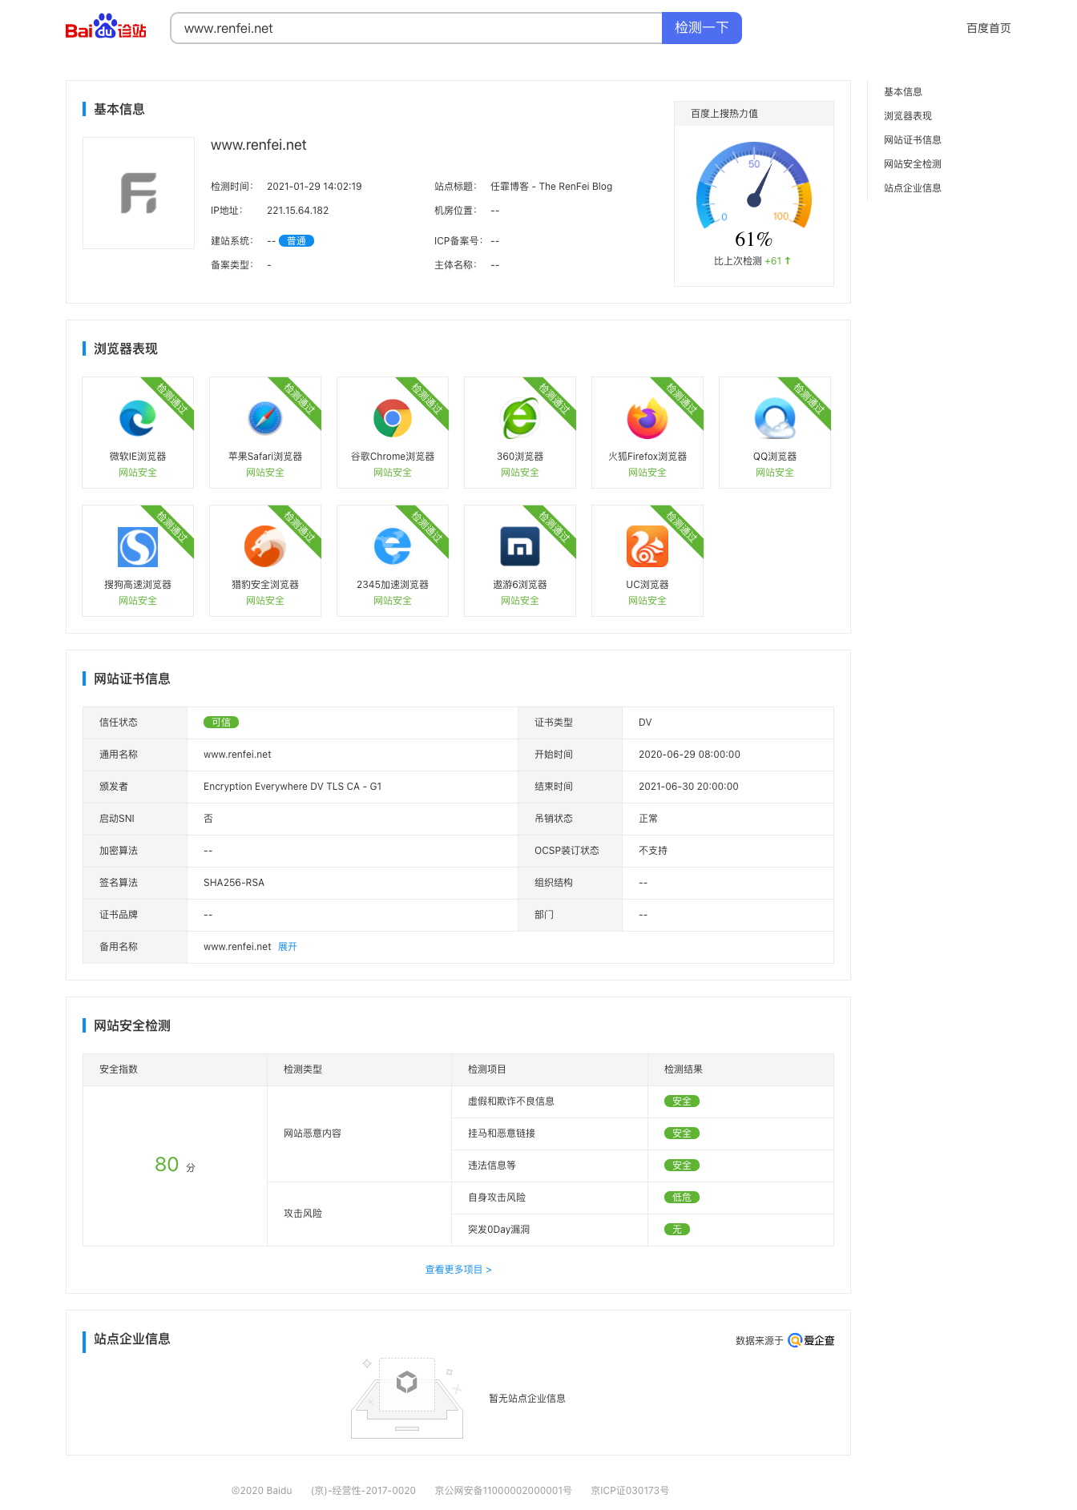The width and height of the screenshot is (1077, 1510).
Task: Click the Cheetah (猎豹) secure browser icon
Action: pyautogui.click(x=265, y=546)
